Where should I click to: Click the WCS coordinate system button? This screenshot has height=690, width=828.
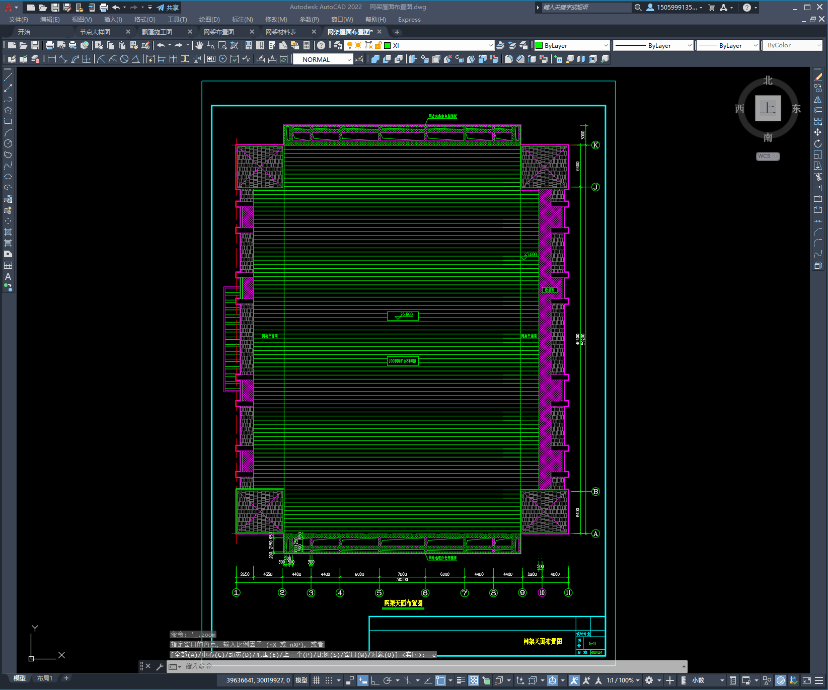(768, 156)
